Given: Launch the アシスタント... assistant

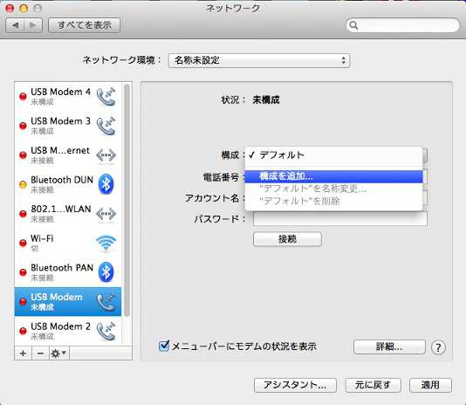Looking at the screenshot, I should click(295, 385).
